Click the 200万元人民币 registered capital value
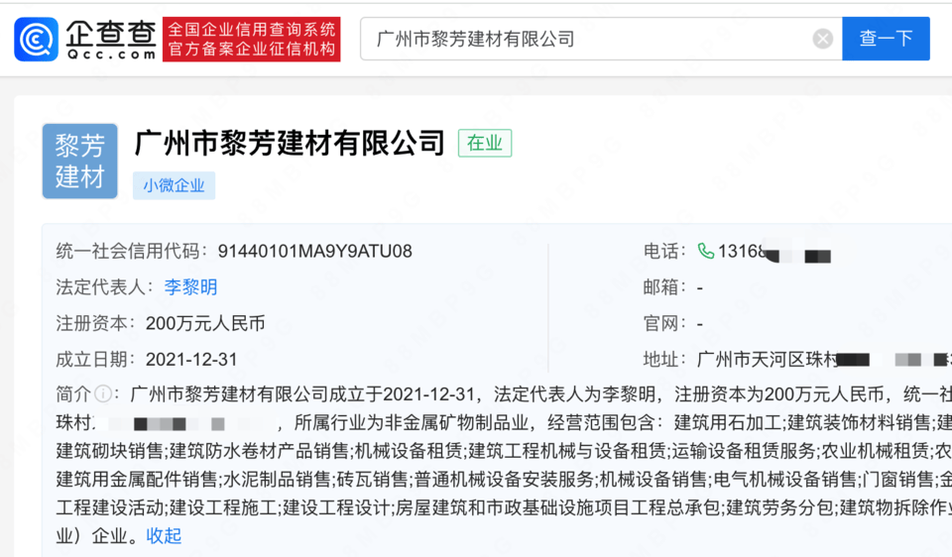 click(x=204, y=323)
